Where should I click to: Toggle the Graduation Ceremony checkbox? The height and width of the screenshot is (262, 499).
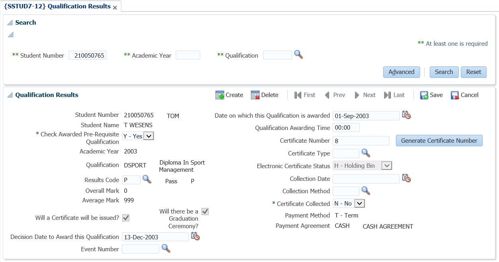click(205, 212)
